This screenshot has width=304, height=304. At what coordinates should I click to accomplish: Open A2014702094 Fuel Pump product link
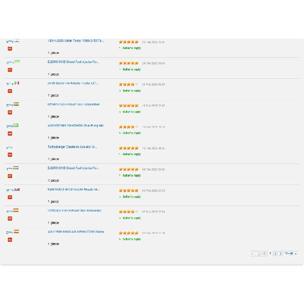pyautogui.click(x=75, y=125)
